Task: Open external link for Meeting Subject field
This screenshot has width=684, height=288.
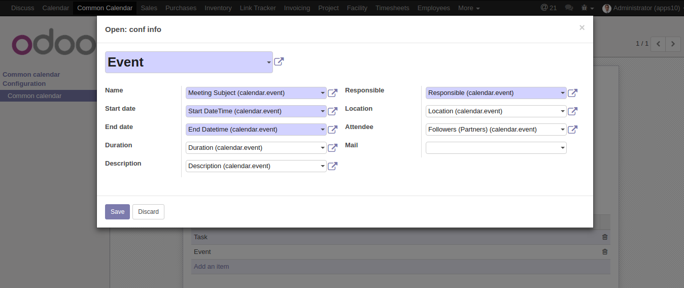Action: pyautogui.click(x=332, y=93)
